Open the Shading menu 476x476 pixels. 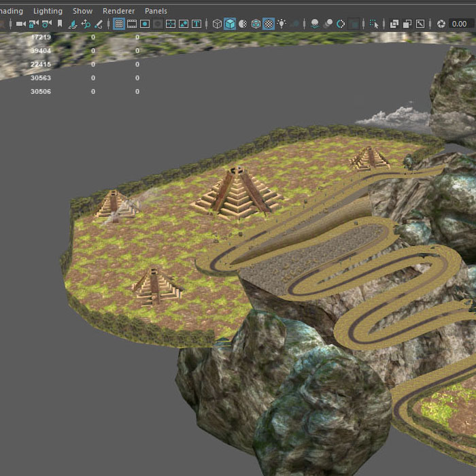(11, 11)
